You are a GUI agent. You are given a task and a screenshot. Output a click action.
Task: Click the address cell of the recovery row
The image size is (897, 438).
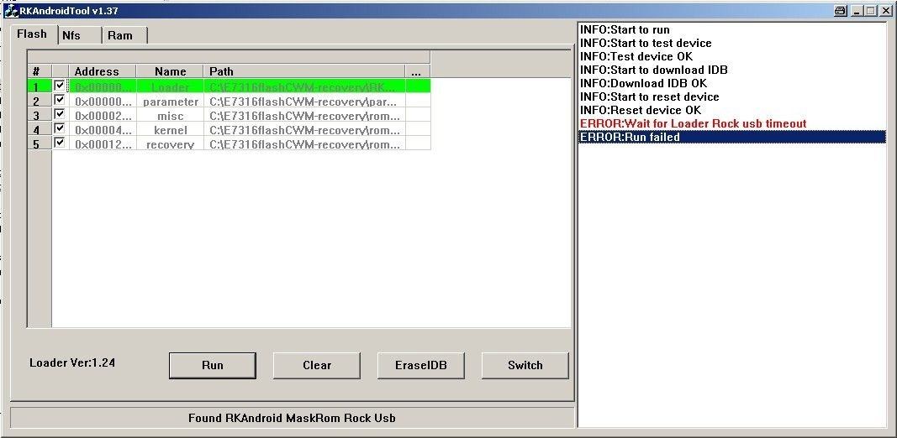point(103,144)
